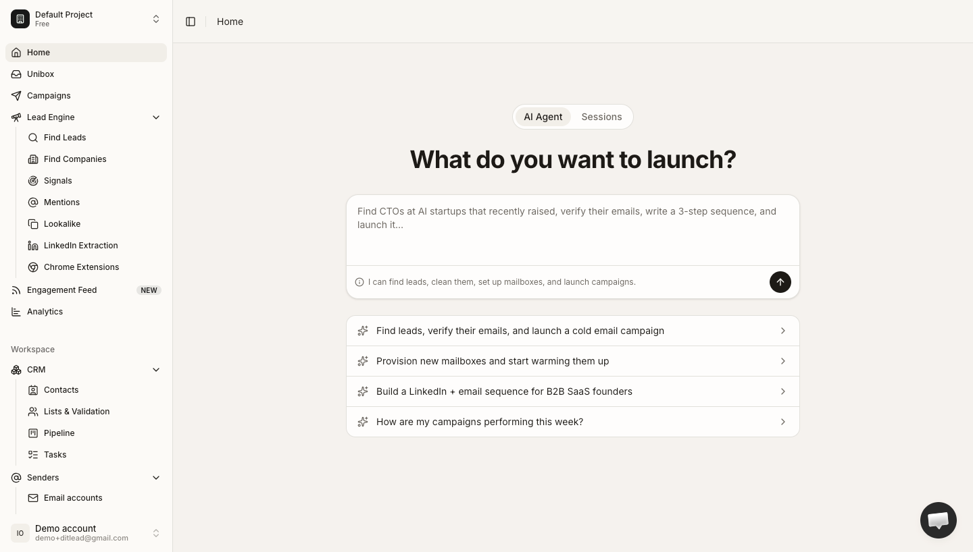
Task: Open the Engagement Feed menu item
Action: [x=86, y=290]
